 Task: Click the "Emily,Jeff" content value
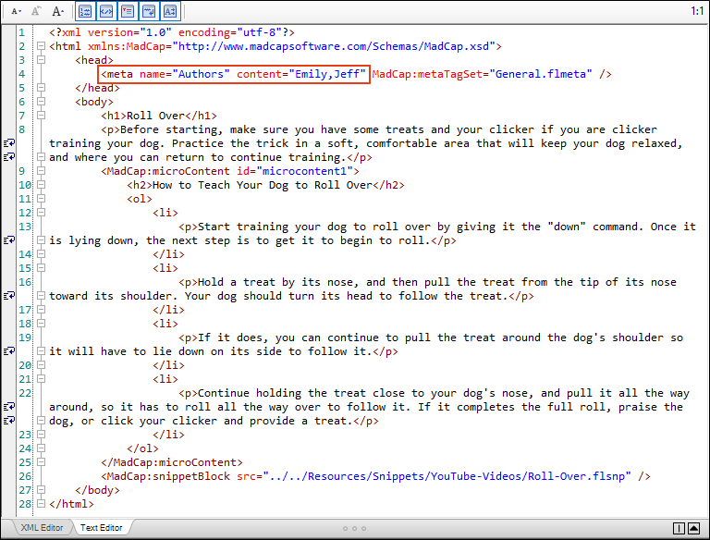point(327,74)
